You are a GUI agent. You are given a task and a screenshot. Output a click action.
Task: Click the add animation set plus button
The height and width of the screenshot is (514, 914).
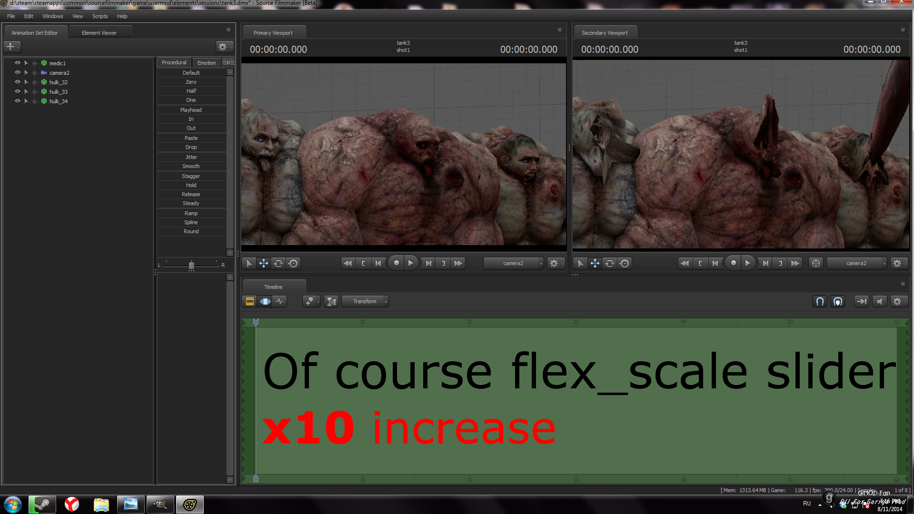[12, 46]
